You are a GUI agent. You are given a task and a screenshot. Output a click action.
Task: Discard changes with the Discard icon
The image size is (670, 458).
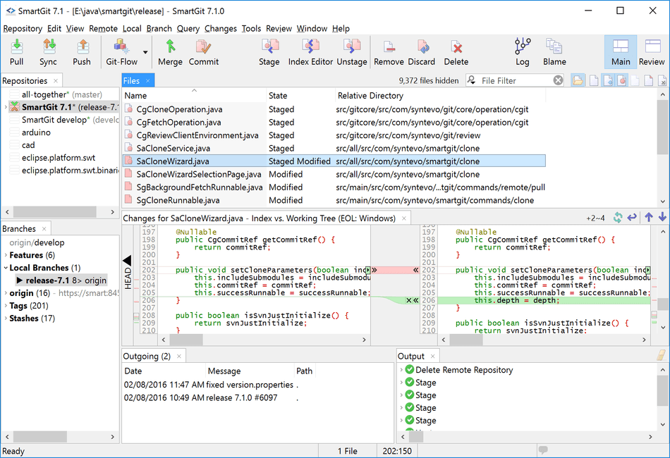[421, 52]
